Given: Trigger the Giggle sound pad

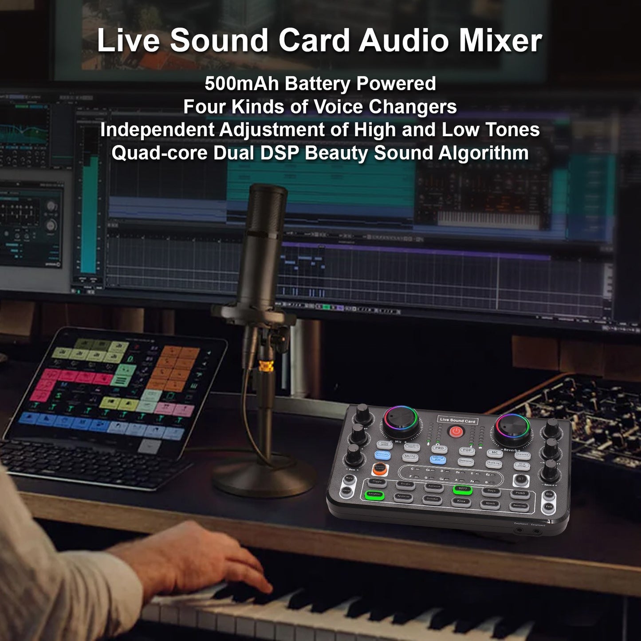Looking at the screenshot, I should (x=377, y=483).
